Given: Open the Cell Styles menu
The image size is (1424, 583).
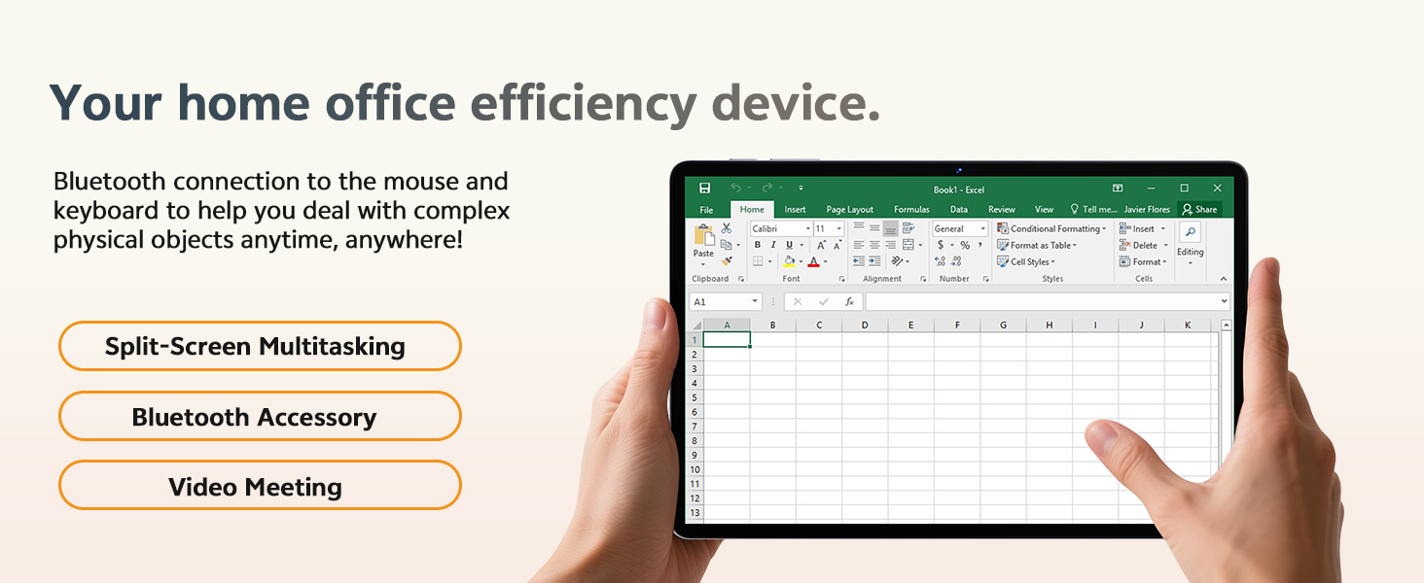Looking at the screenshot, I should click(1025, 261).
